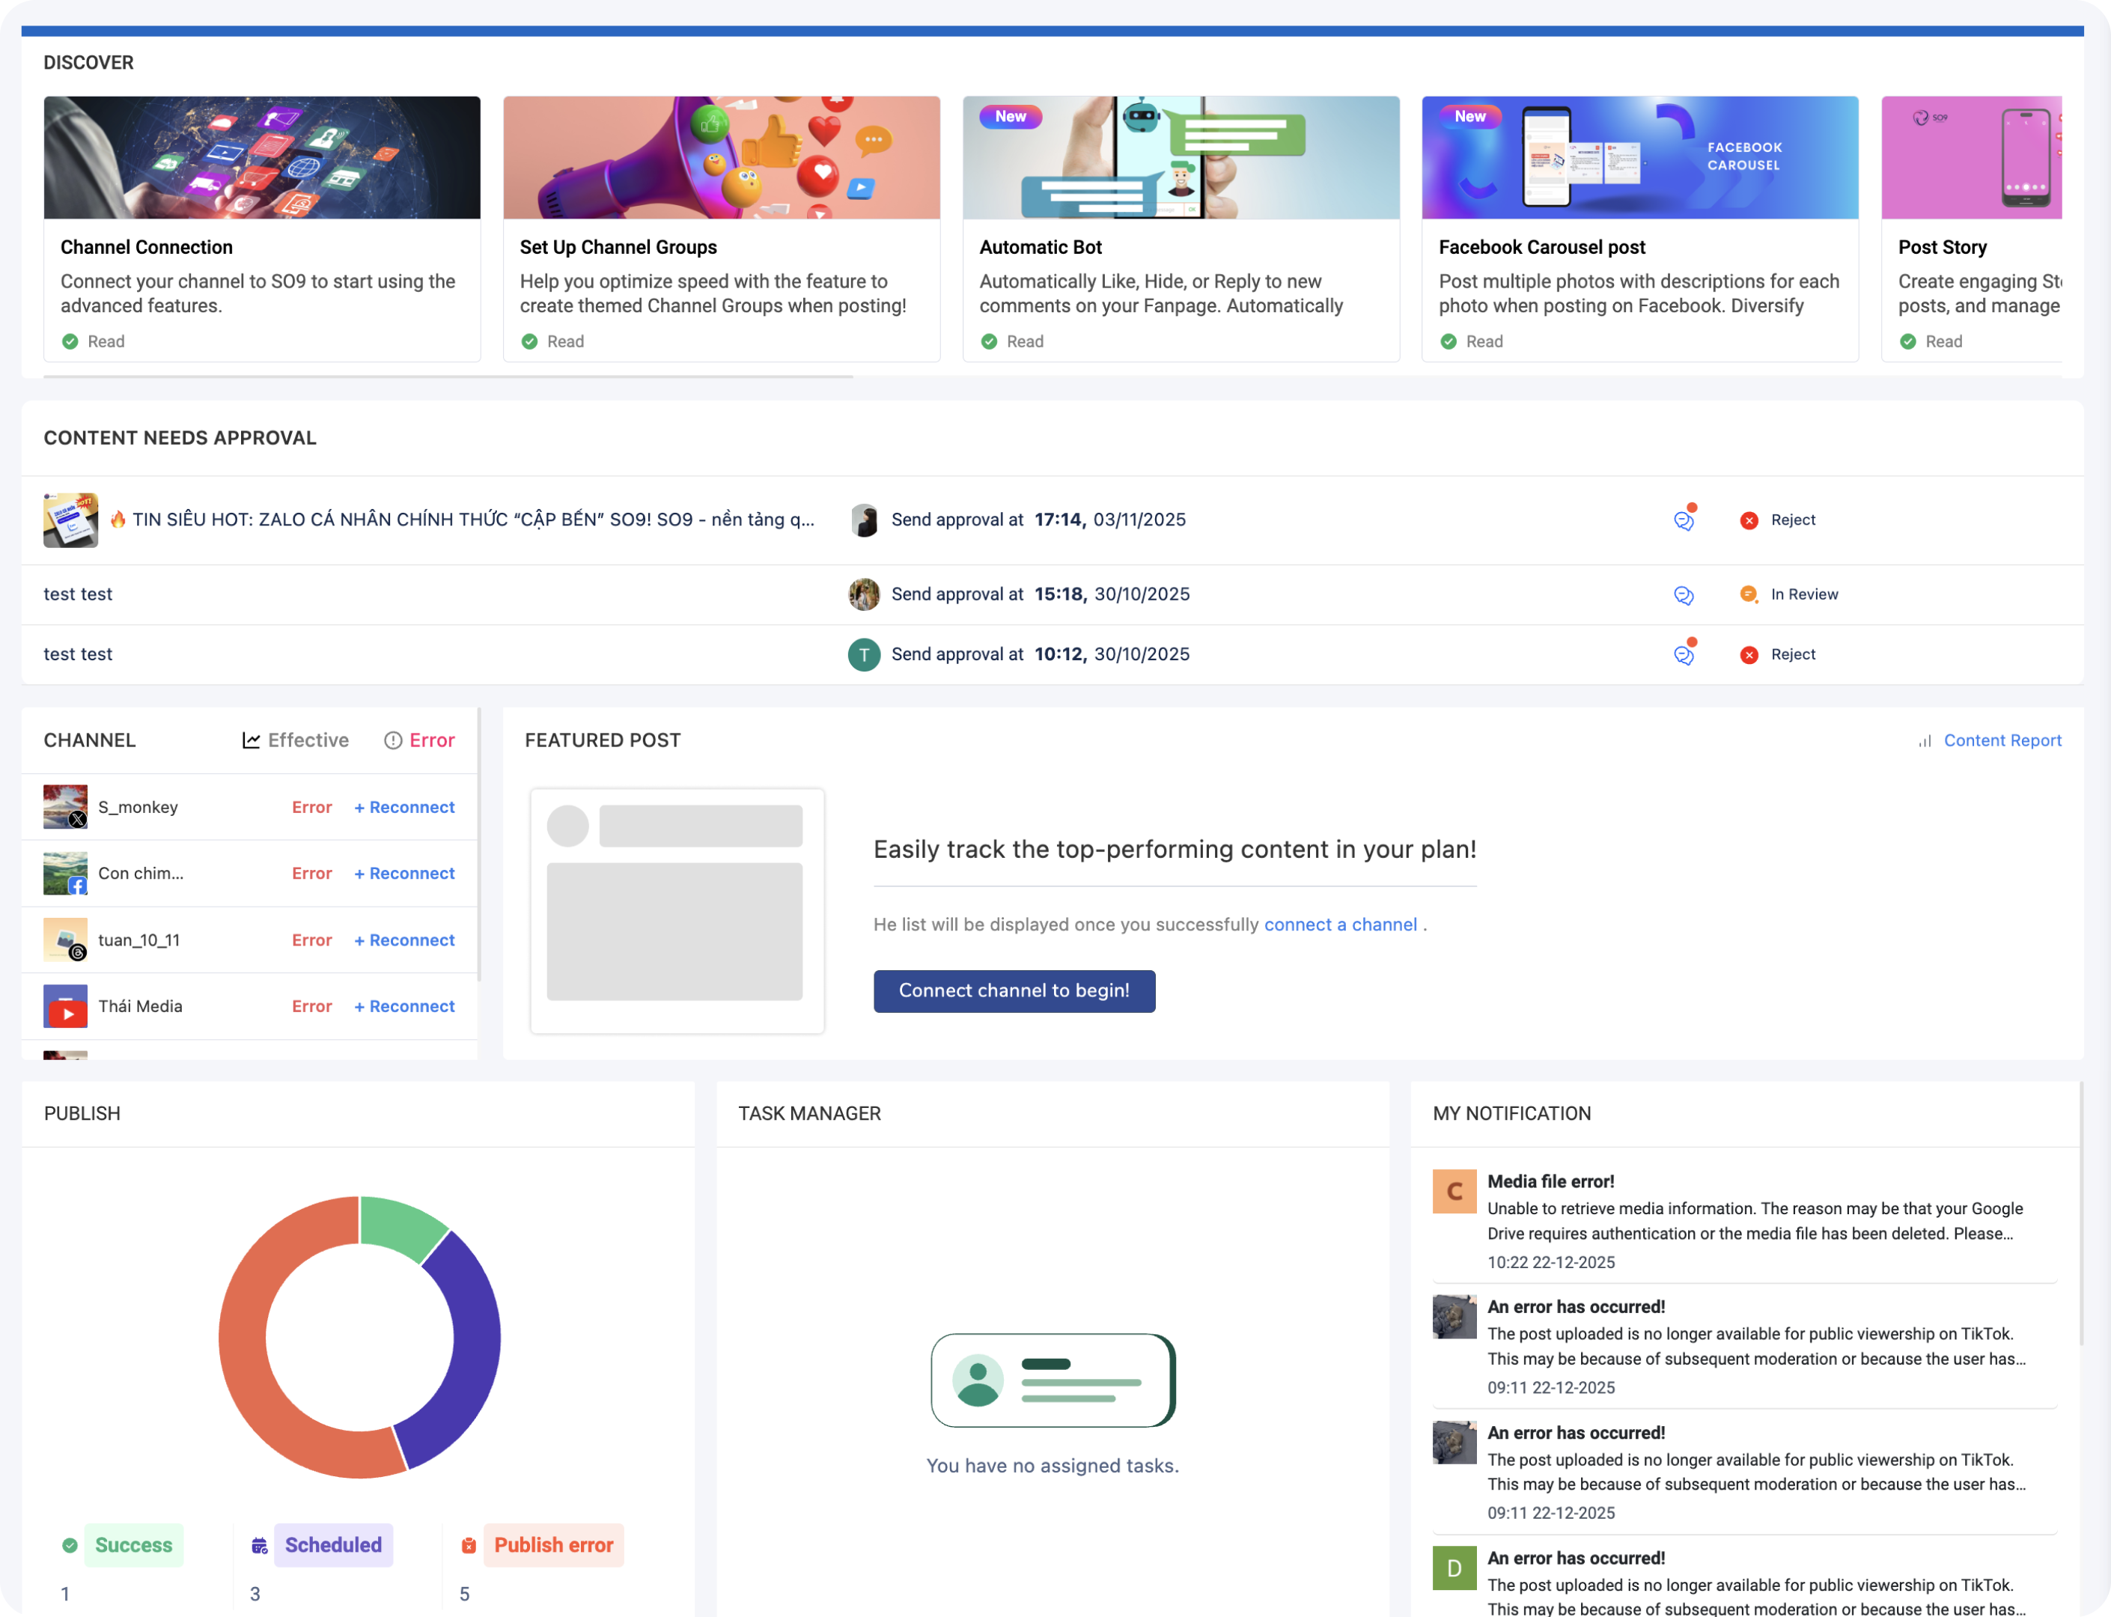Viewport: 2111px width, 1617px height.
Task: Reconnect the tuan_10_11 channel
Action: pyautogui.click(x=404, y=940)
